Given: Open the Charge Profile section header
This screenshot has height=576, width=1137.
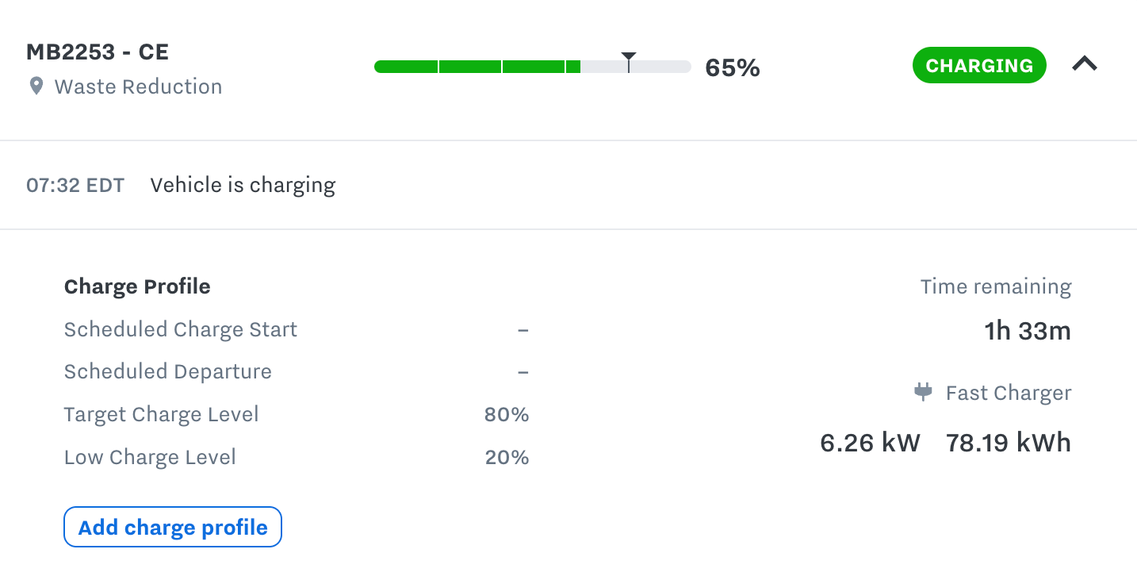Looking at the screenshot, I should (136, 286).
